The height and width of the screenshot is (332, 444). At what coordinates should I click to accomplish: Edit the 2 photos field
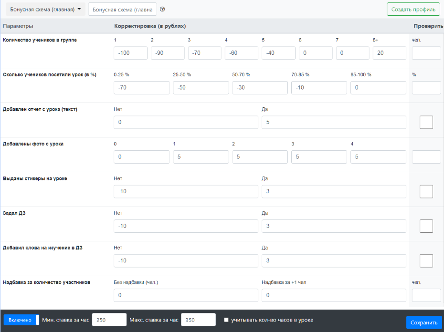(x=260, y=157)
